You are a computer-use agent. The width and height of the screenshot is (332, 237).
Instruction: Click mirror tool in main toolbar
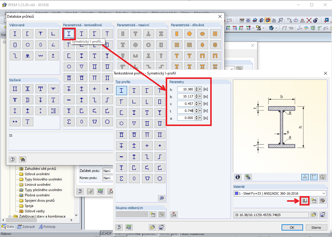(302, 21)
